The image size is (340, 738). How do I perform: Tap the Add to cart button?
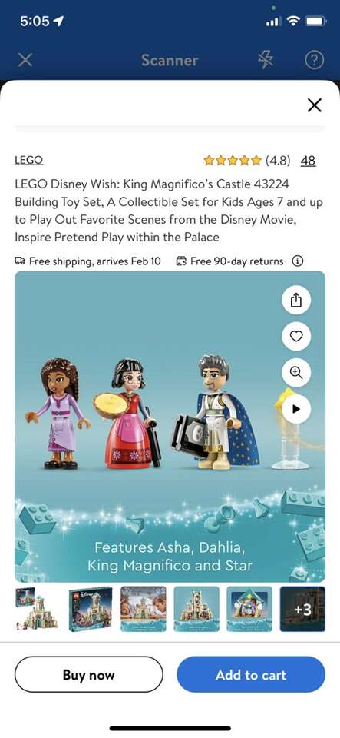coord(251,674)
